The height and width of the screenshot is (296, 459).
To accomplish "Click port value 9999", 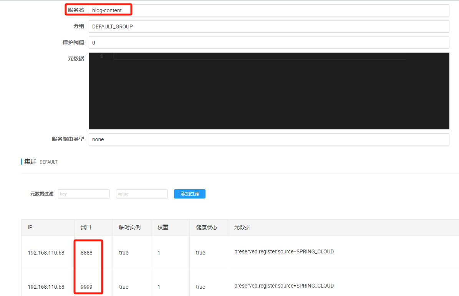I will point(87,287).
